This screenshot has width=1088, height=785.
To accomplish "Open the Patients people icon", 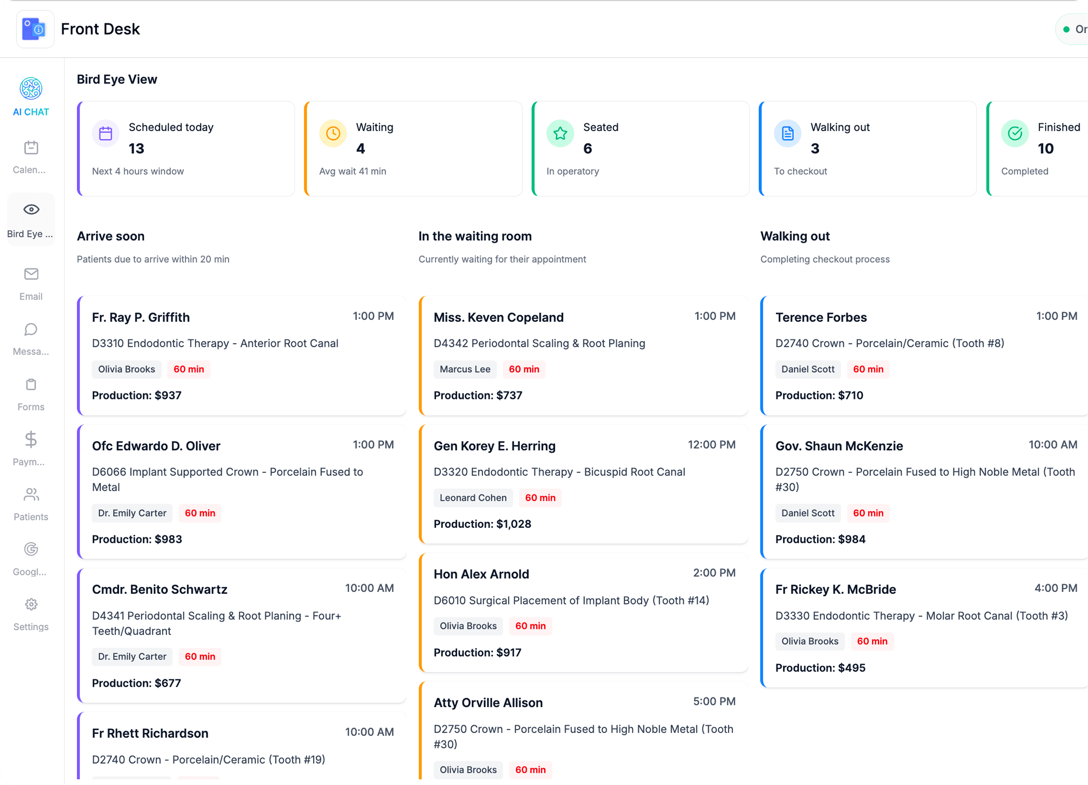I will pos(30,495).
